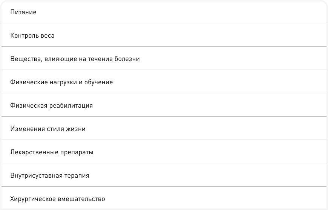Open Физические нагрузки и обучение section
The width and height of the screenshot is (328, 210).
[61, 82]
